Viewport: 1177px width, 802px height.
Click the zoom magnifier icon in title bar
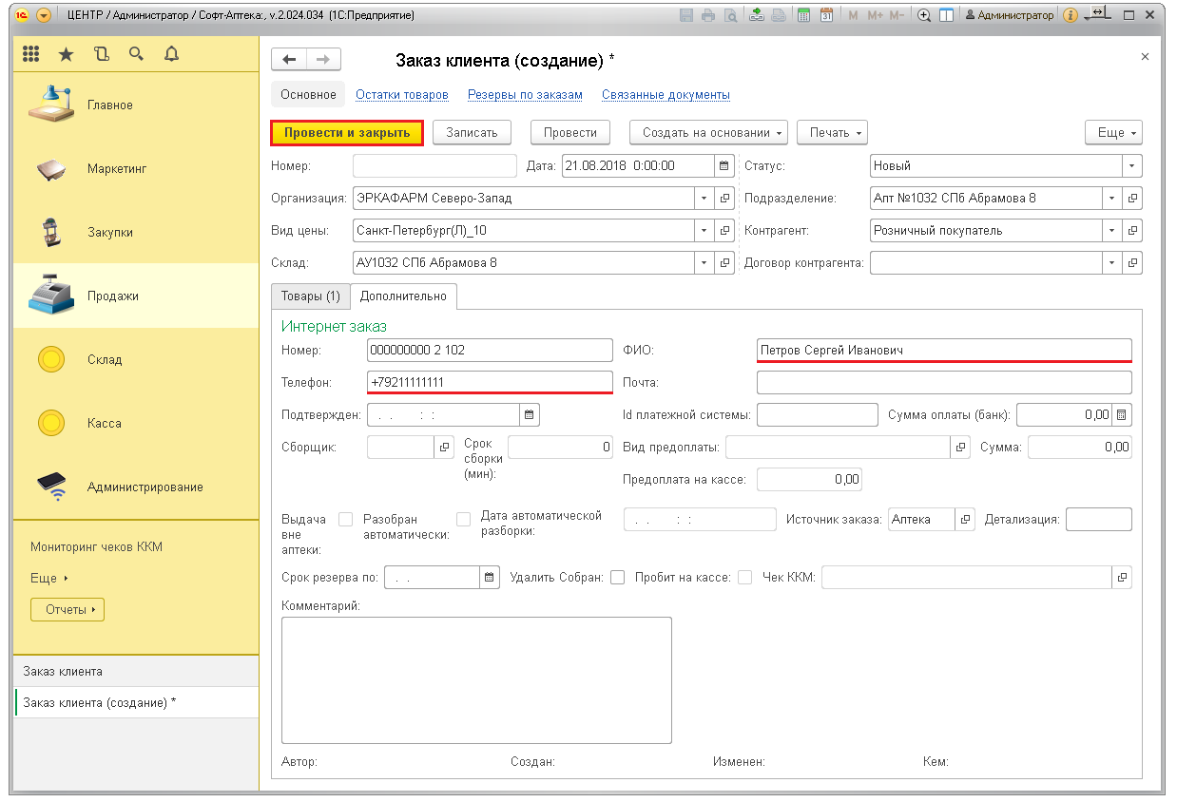click(923, 15)
